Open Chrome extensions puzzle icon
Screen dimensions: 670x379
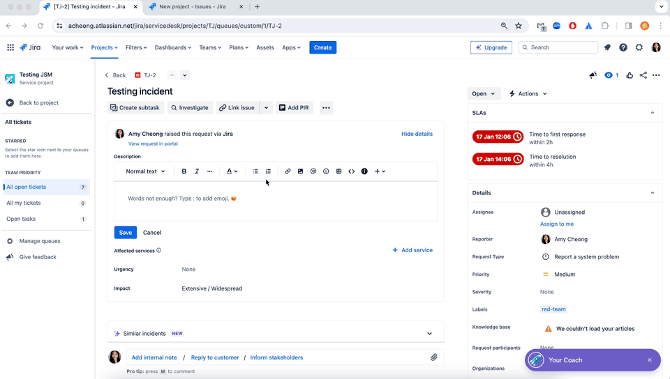(604, 26)
